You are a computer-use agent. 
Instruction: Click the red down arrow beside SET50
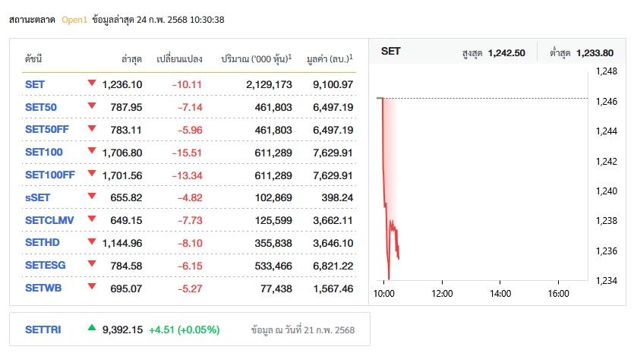pyautogui.click(x=92, y=106)
